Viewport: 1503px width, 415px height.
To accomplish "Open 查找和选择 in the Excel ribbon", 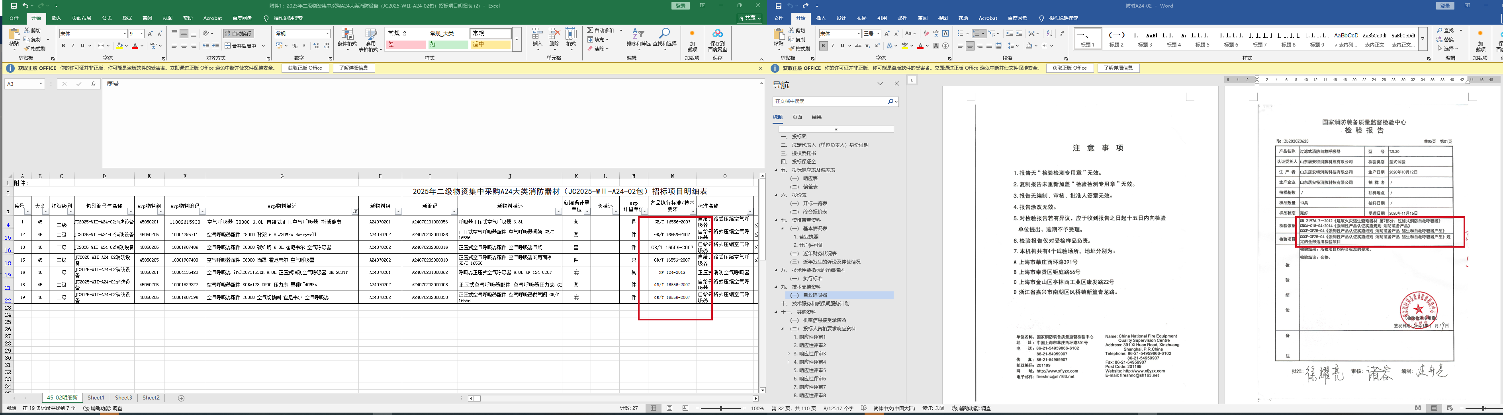I will click(664, 39).
